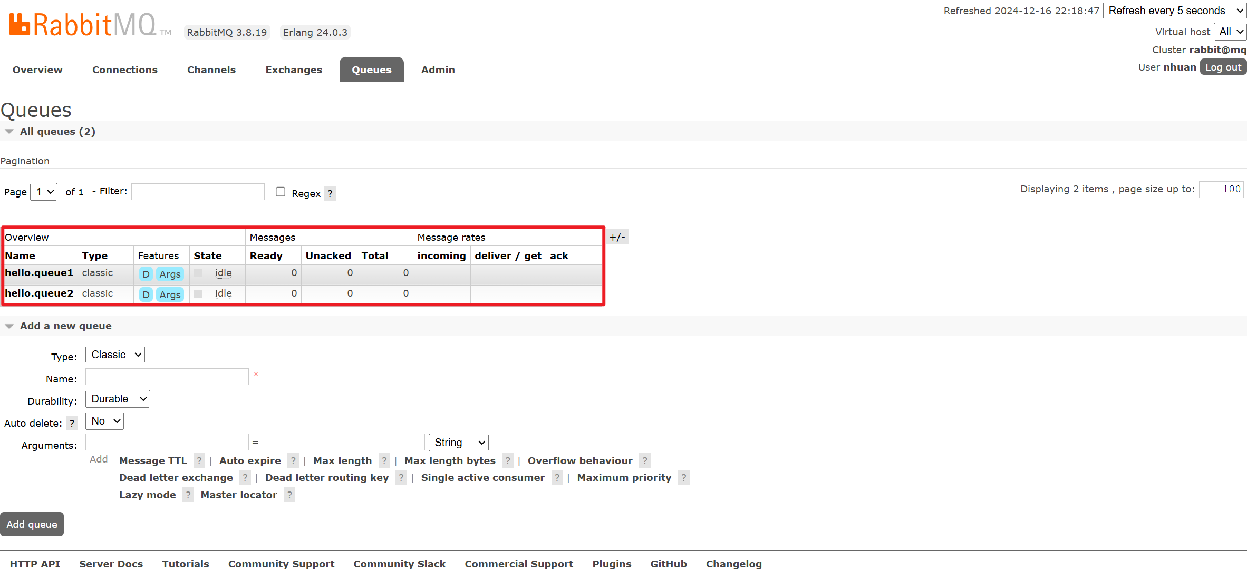Viewport: 1247px width, 580px height.
Task: Open the Auto delete dropdown
Action: coord(104,421)
